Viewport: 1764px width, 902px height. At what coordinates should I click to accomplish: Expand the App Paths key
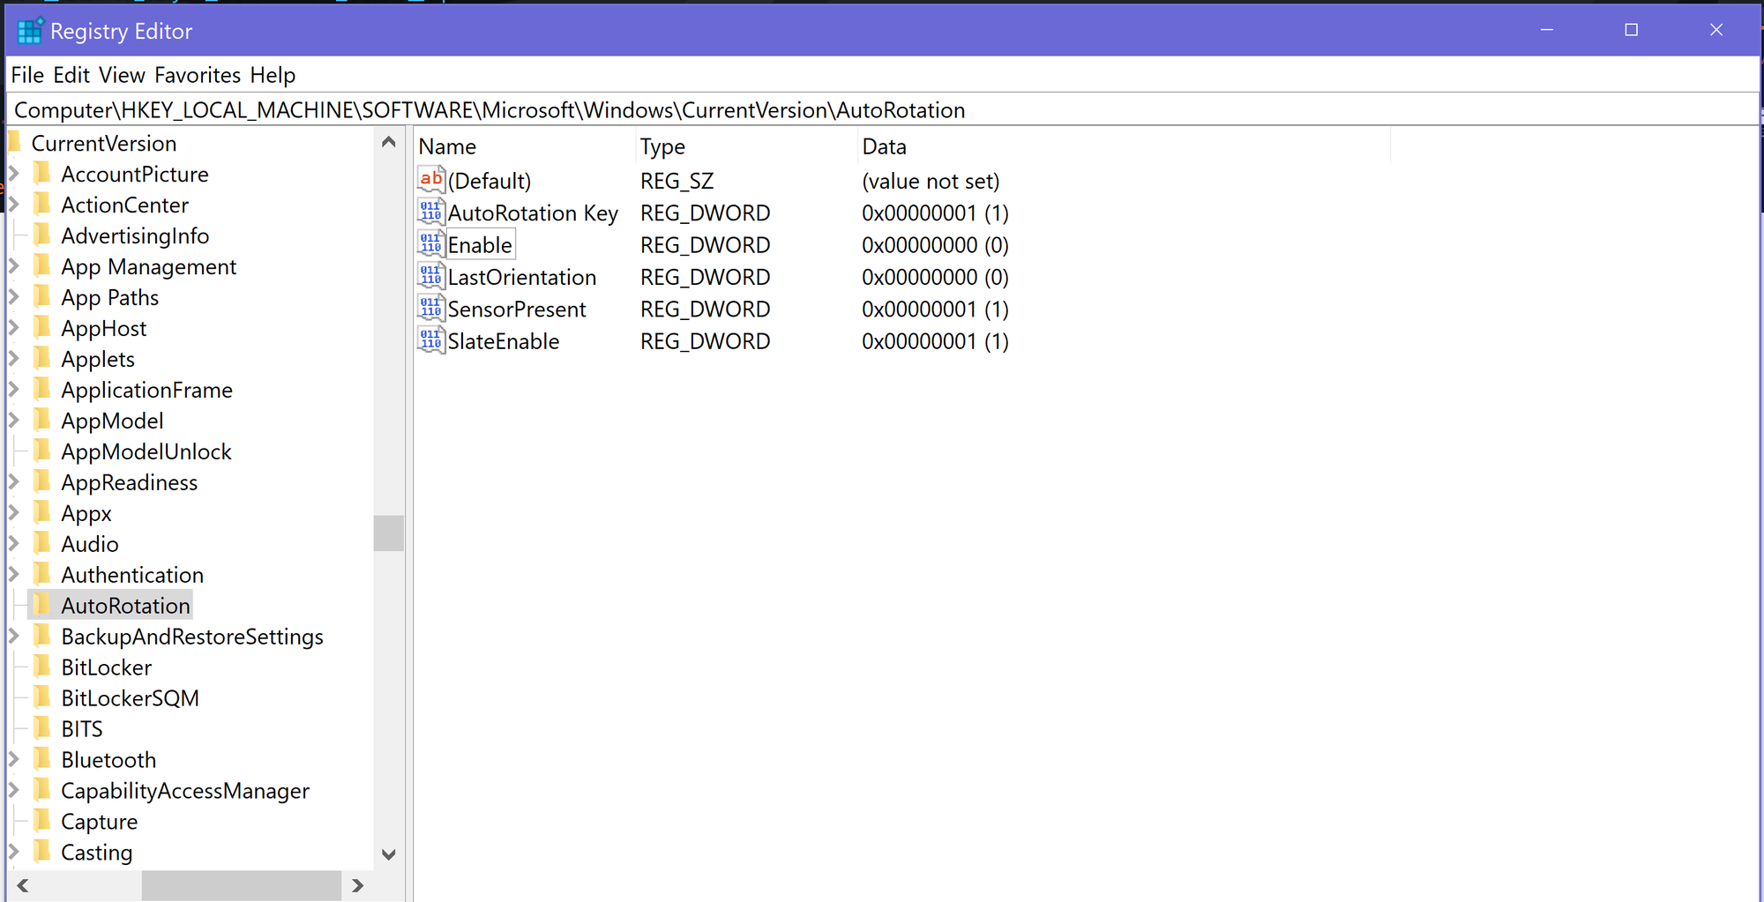[x=14, y=297]
